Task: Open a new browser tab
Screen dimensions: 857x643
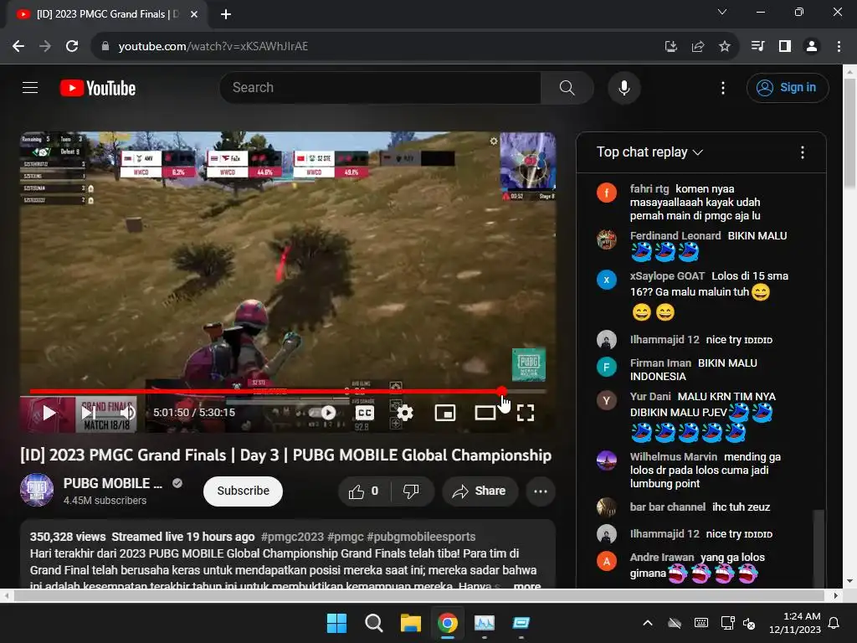Action: click(226, 14)
